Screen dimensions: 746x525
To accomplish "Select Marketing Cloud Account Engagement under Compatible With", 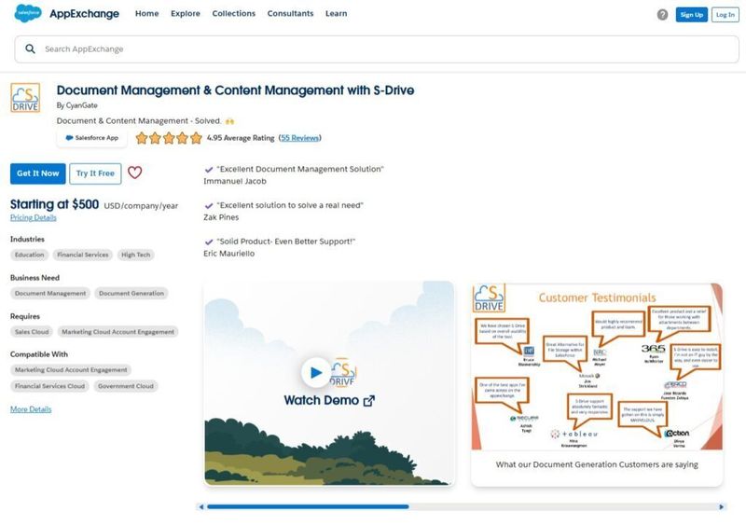I will pyautogui.click(x=71, y=370).
